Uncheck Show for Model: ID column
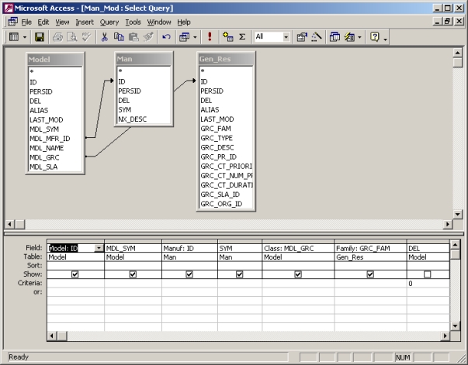Screen dimensions: 468x365 (x=75, y=274)
